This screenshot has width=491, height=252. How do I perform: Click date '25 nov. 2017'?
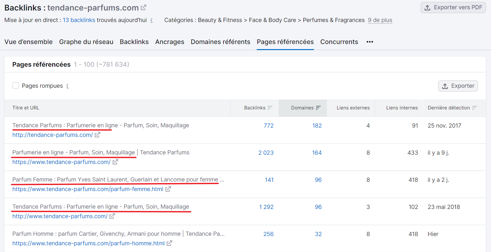pos(444,126)
